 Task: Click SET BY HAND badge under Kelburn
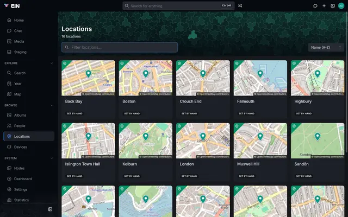click(x=132, y=176)
